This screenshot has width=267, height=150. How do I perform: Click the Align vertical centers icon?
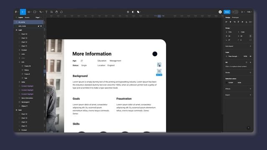[x=242, y=22]
